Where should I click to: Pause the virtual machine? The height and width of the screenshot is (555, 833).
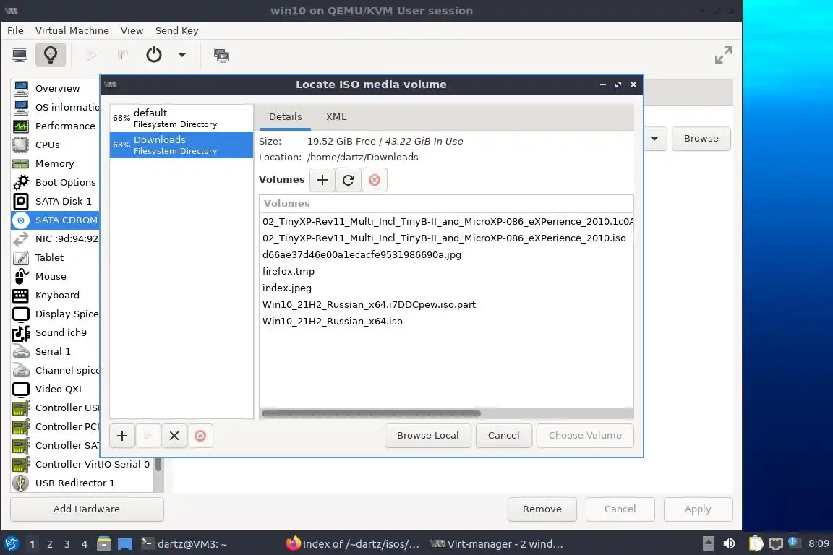coord(123,55)
